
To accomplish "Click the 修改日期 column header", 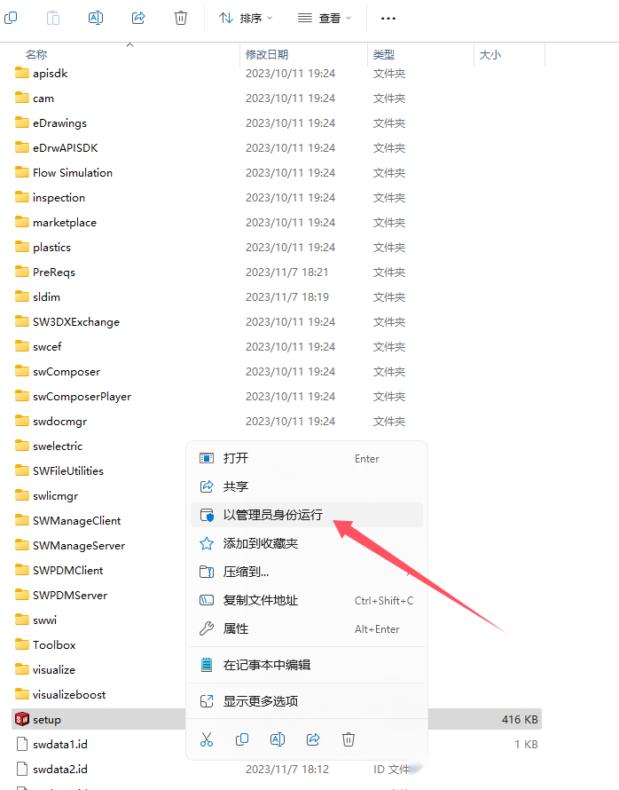I will click(x=267, y=54).
